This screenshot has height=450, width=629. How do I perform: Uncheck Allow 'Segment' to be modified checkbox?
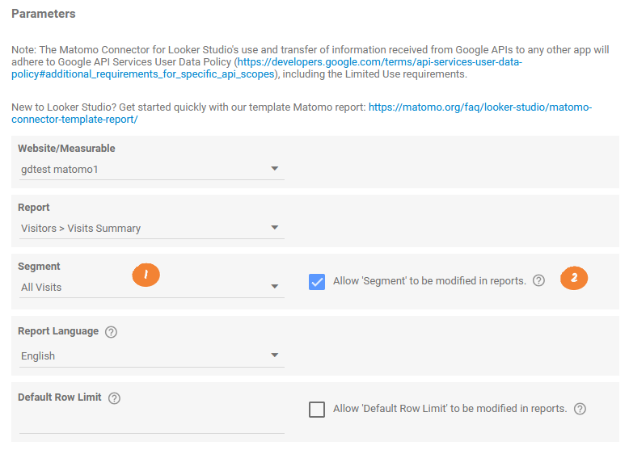point(317,281)
